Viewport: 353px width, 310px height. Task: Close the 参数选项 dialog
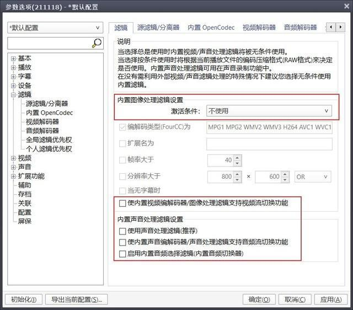pyautogui.click(x=347, y=6)
